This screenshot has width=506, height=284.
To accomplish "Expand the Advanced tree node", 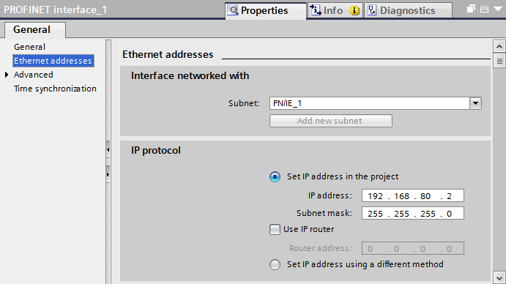I will point(7,75).
